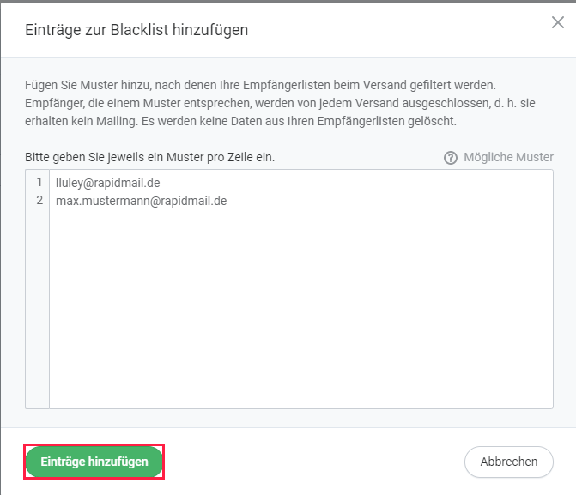Screen dimensions: 576x495
Task: Place cursor after rapidmail.de on line one
Action: [x=161, y=183]
